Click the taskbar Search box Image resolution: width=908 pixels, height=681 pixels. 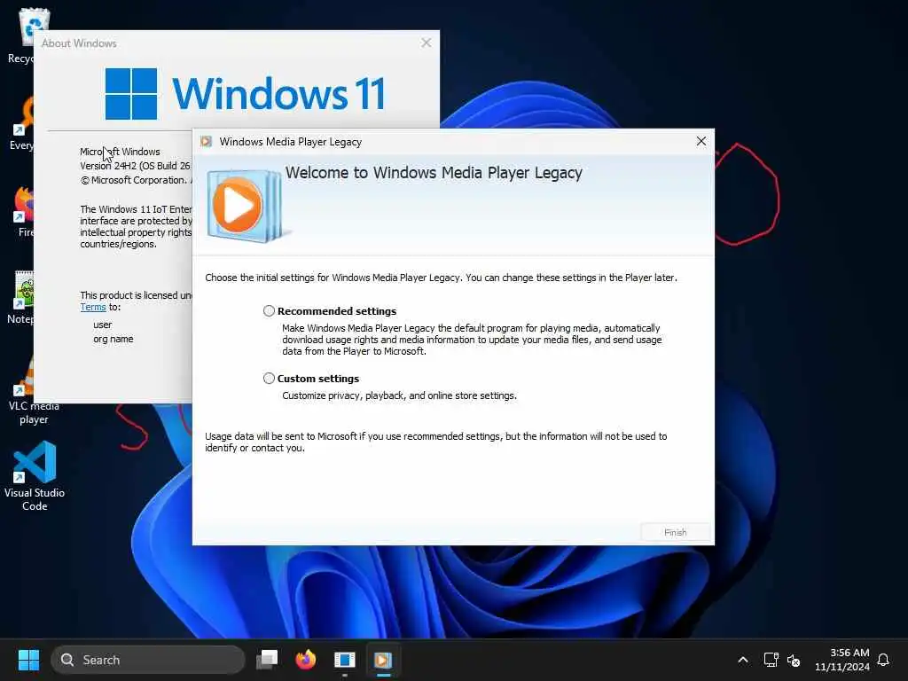148,660
